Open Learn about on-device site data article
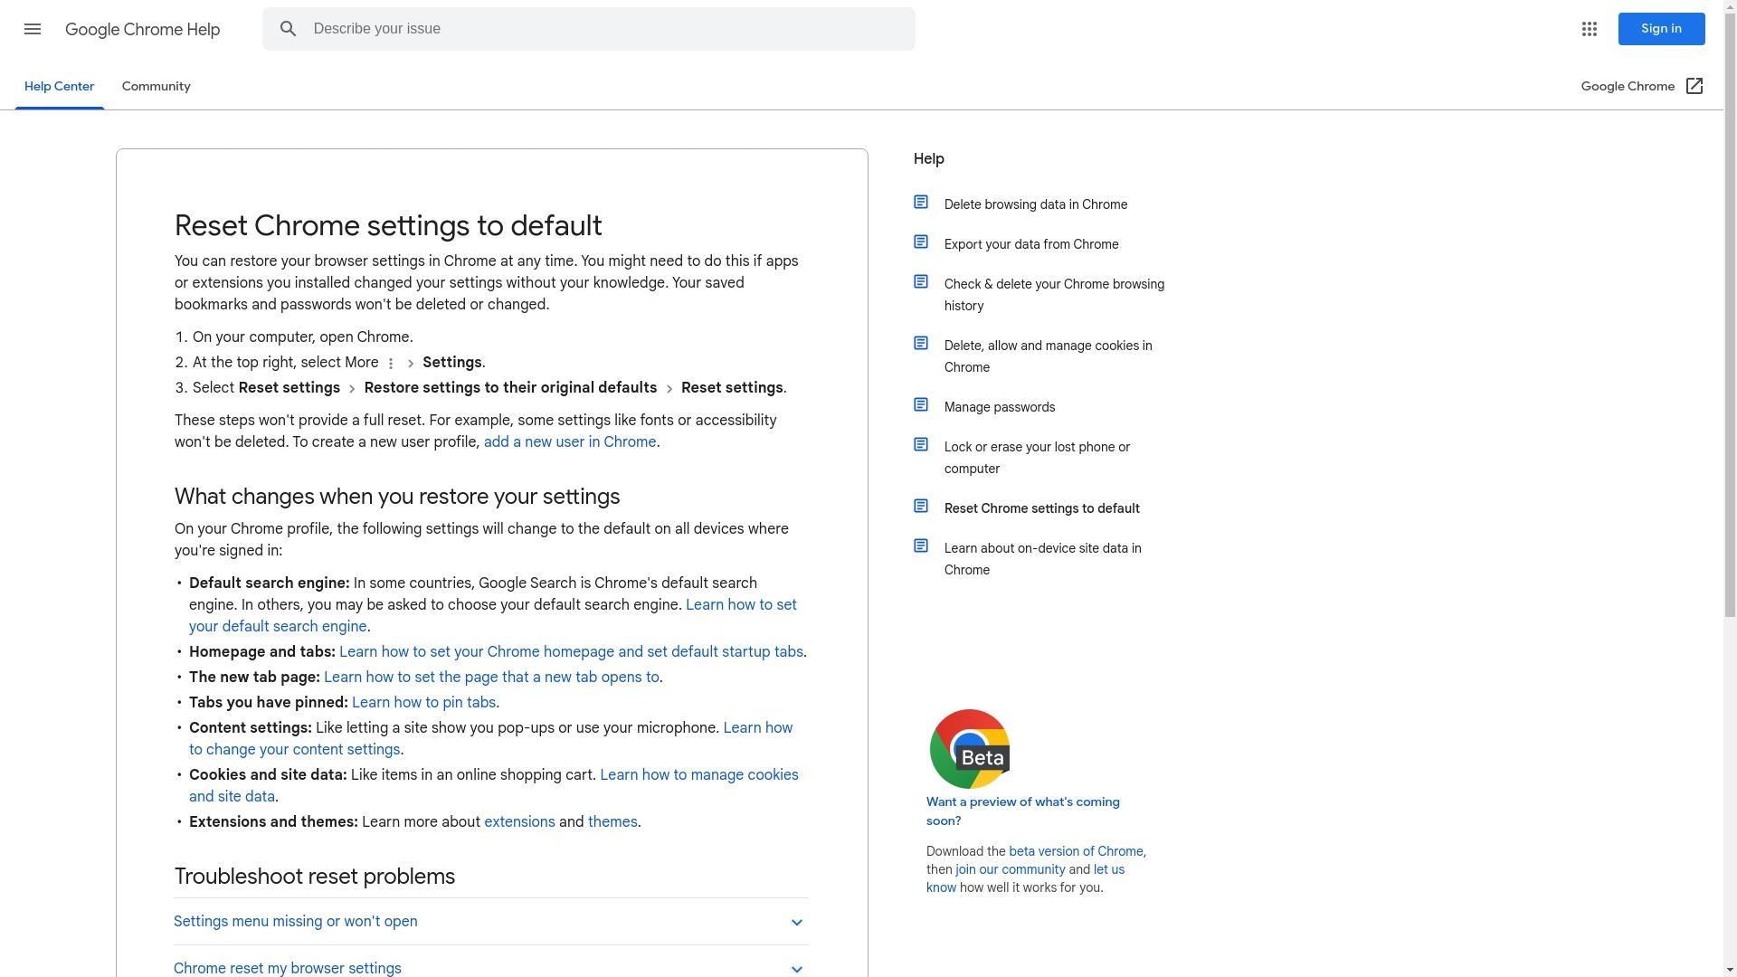The image size is (1737, 977). (1043, 559)
